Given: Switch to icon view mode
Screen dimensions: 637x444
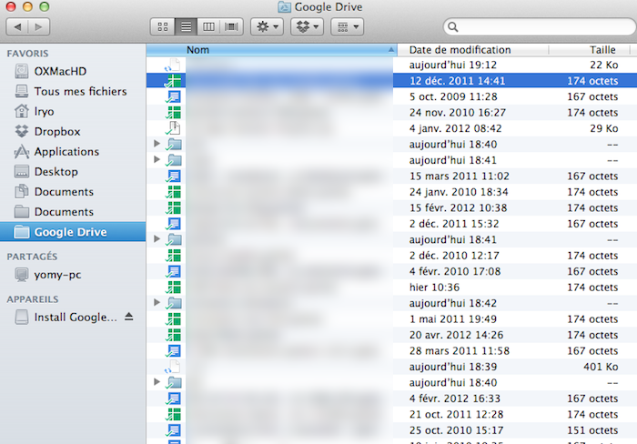Looking at the screenshot, I should [162, 27].
